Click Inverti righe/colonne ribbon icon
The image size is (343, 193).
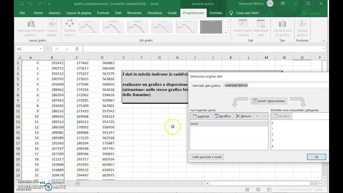(243, 28)
